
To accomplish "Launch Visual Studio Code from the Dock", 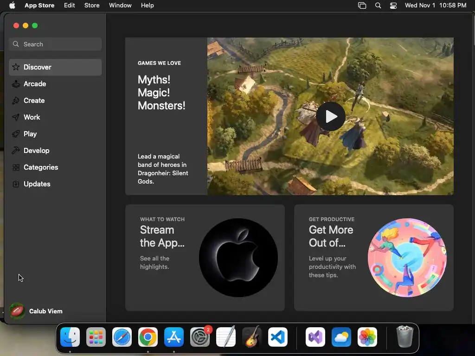I will pos(278,337).
